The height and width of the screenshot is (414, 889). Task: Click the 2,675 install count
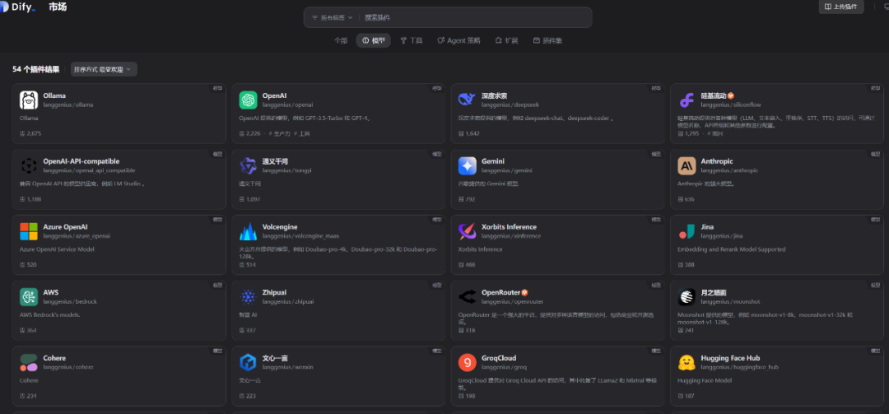pos(34,133)
